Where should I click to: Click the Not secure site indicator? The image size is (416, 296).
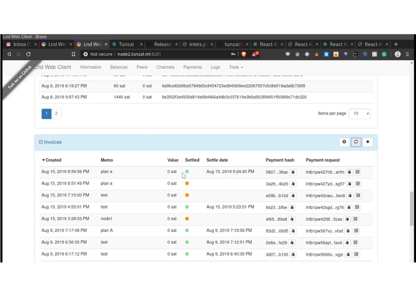[x=98, y=54]
